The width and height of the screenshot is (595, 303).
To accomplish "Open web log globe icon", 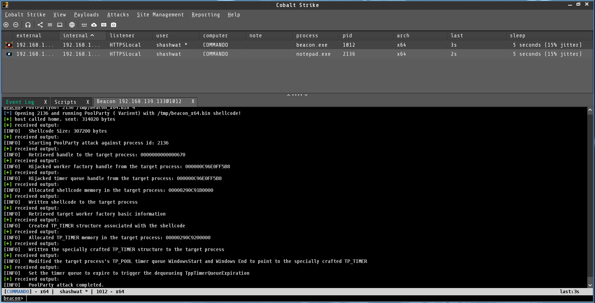I will 72,25.
